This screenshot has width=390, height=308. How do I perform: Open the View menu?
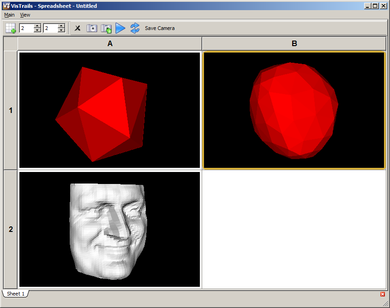pyautogui.click(x=25, y=15)
